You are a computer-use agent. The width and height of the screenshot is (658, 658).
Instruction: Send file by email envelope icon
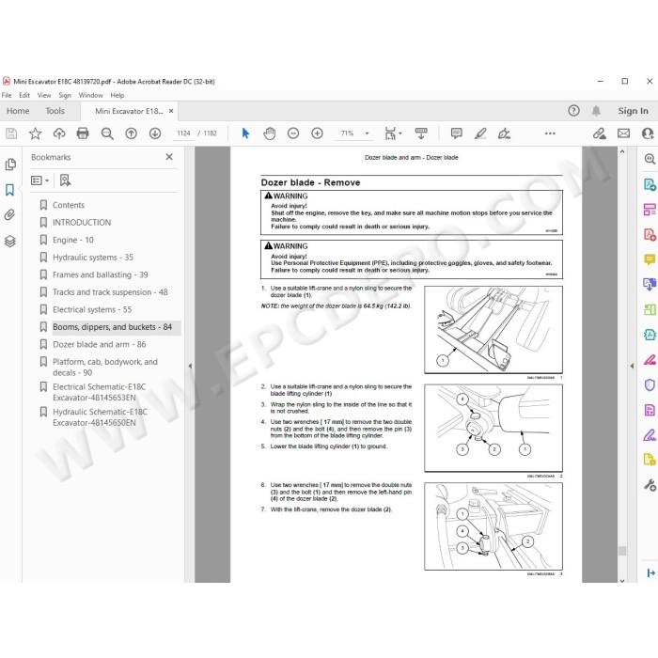pos(623,133)
